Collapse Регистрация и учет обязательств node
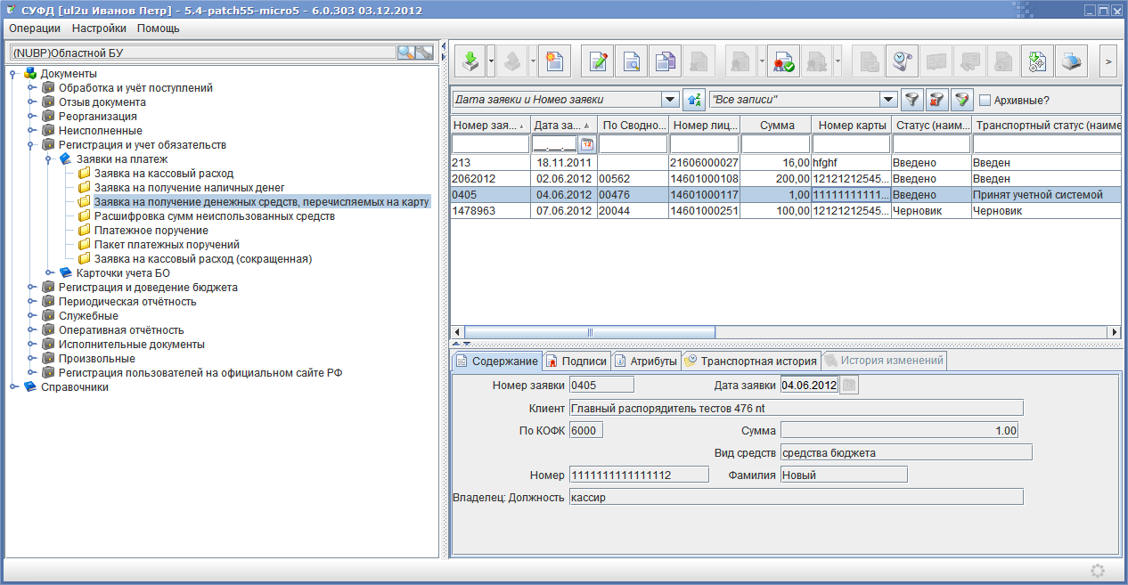The height and width of the screenshot is (585, 1128). pos(31,145)
